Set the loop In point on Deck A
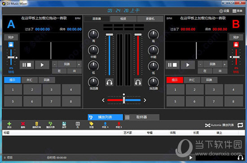The height and width of the screenshot is (163, 247). [59, 71]
